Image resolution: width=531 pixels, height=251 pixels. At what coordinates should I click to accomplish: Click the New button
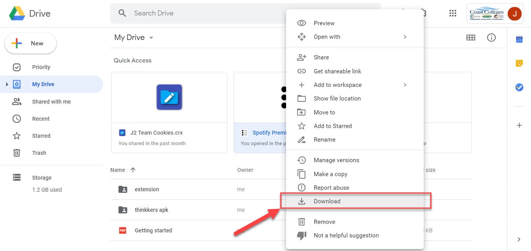pyautogui.click(x=30, y=43)
